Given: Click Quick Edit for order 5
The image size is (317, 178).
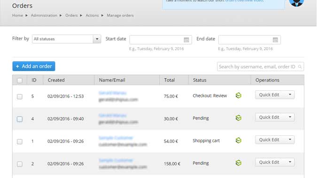Looking at the screenshot, I should tap(269, 95).
